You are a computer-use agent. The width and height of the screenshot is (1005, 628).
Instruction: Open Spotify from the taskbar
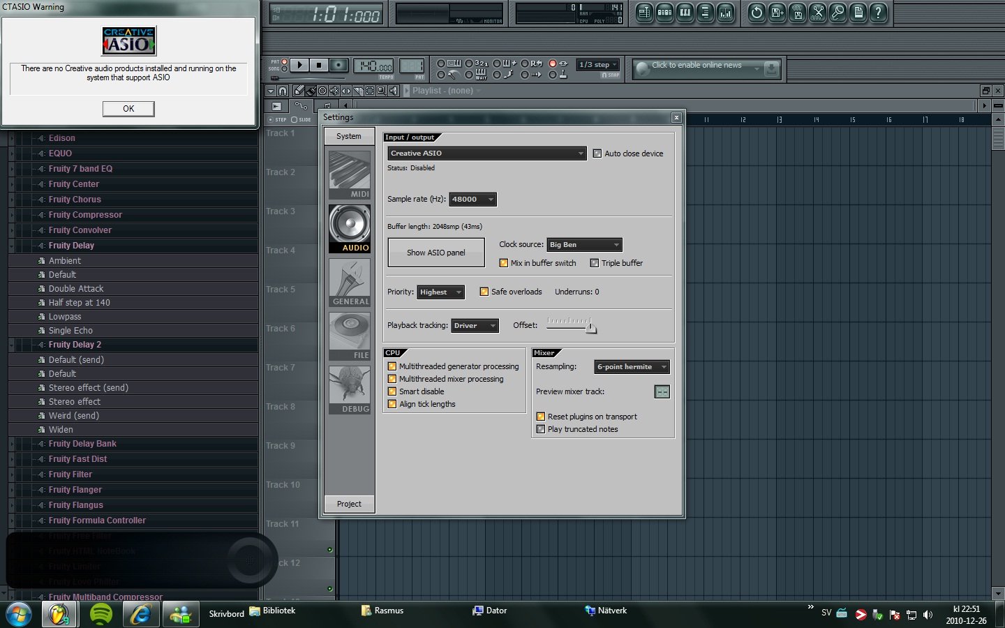(101, 614)
